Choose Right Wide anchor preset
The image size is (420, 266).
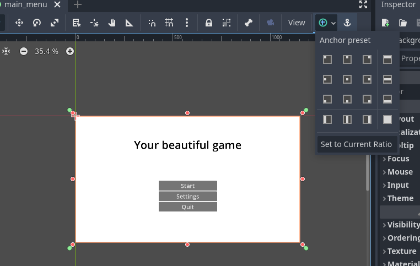pos(367,120)
